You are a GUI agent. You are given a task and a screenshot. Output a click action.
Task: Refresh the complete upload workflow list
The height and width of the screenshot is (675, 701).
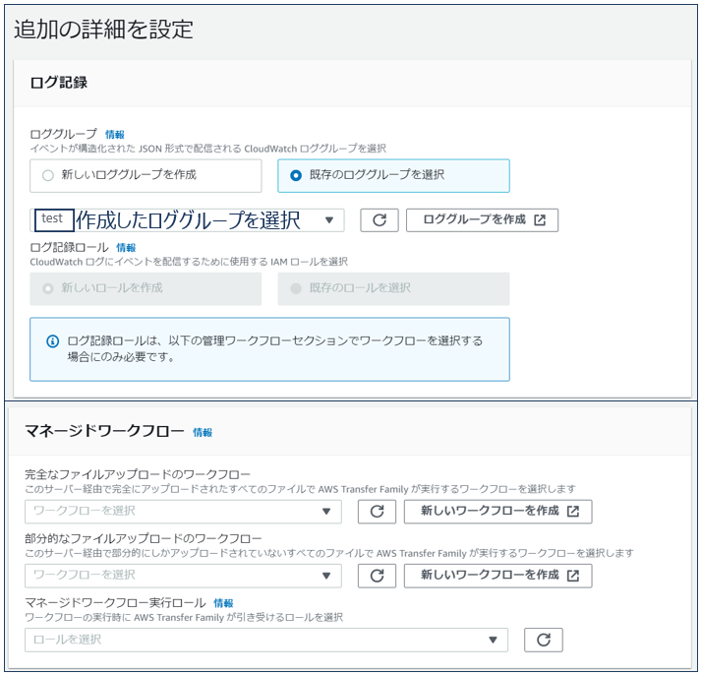[377, 512]
